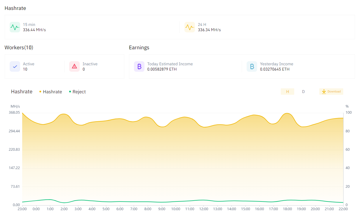
Task: Click the 73.61 MH/s axis value
Action: (15, 187)
